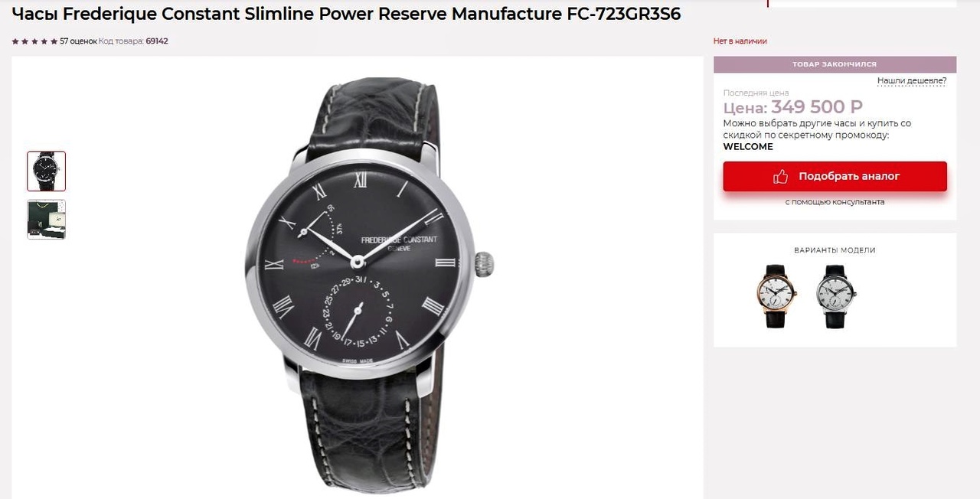Click the 57 оценок reviews link
The height and width of the screenshot is (499, 980).
(x=79, y=41)
